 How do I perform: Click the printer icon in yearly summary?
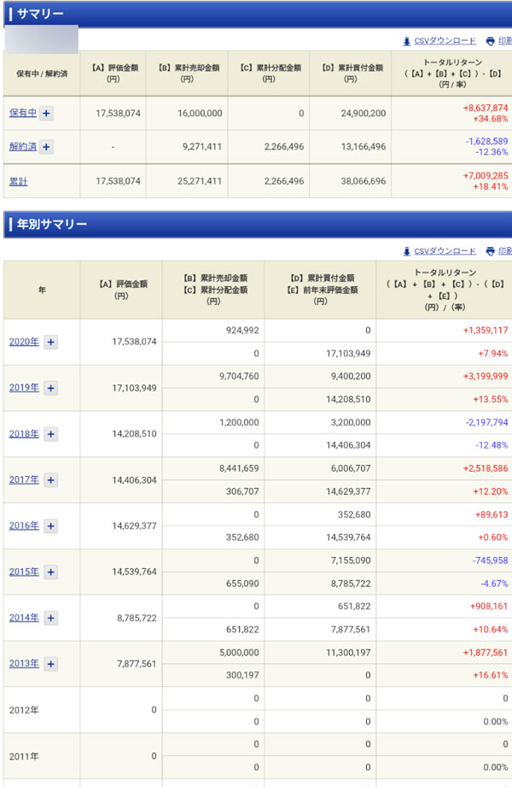490,251
